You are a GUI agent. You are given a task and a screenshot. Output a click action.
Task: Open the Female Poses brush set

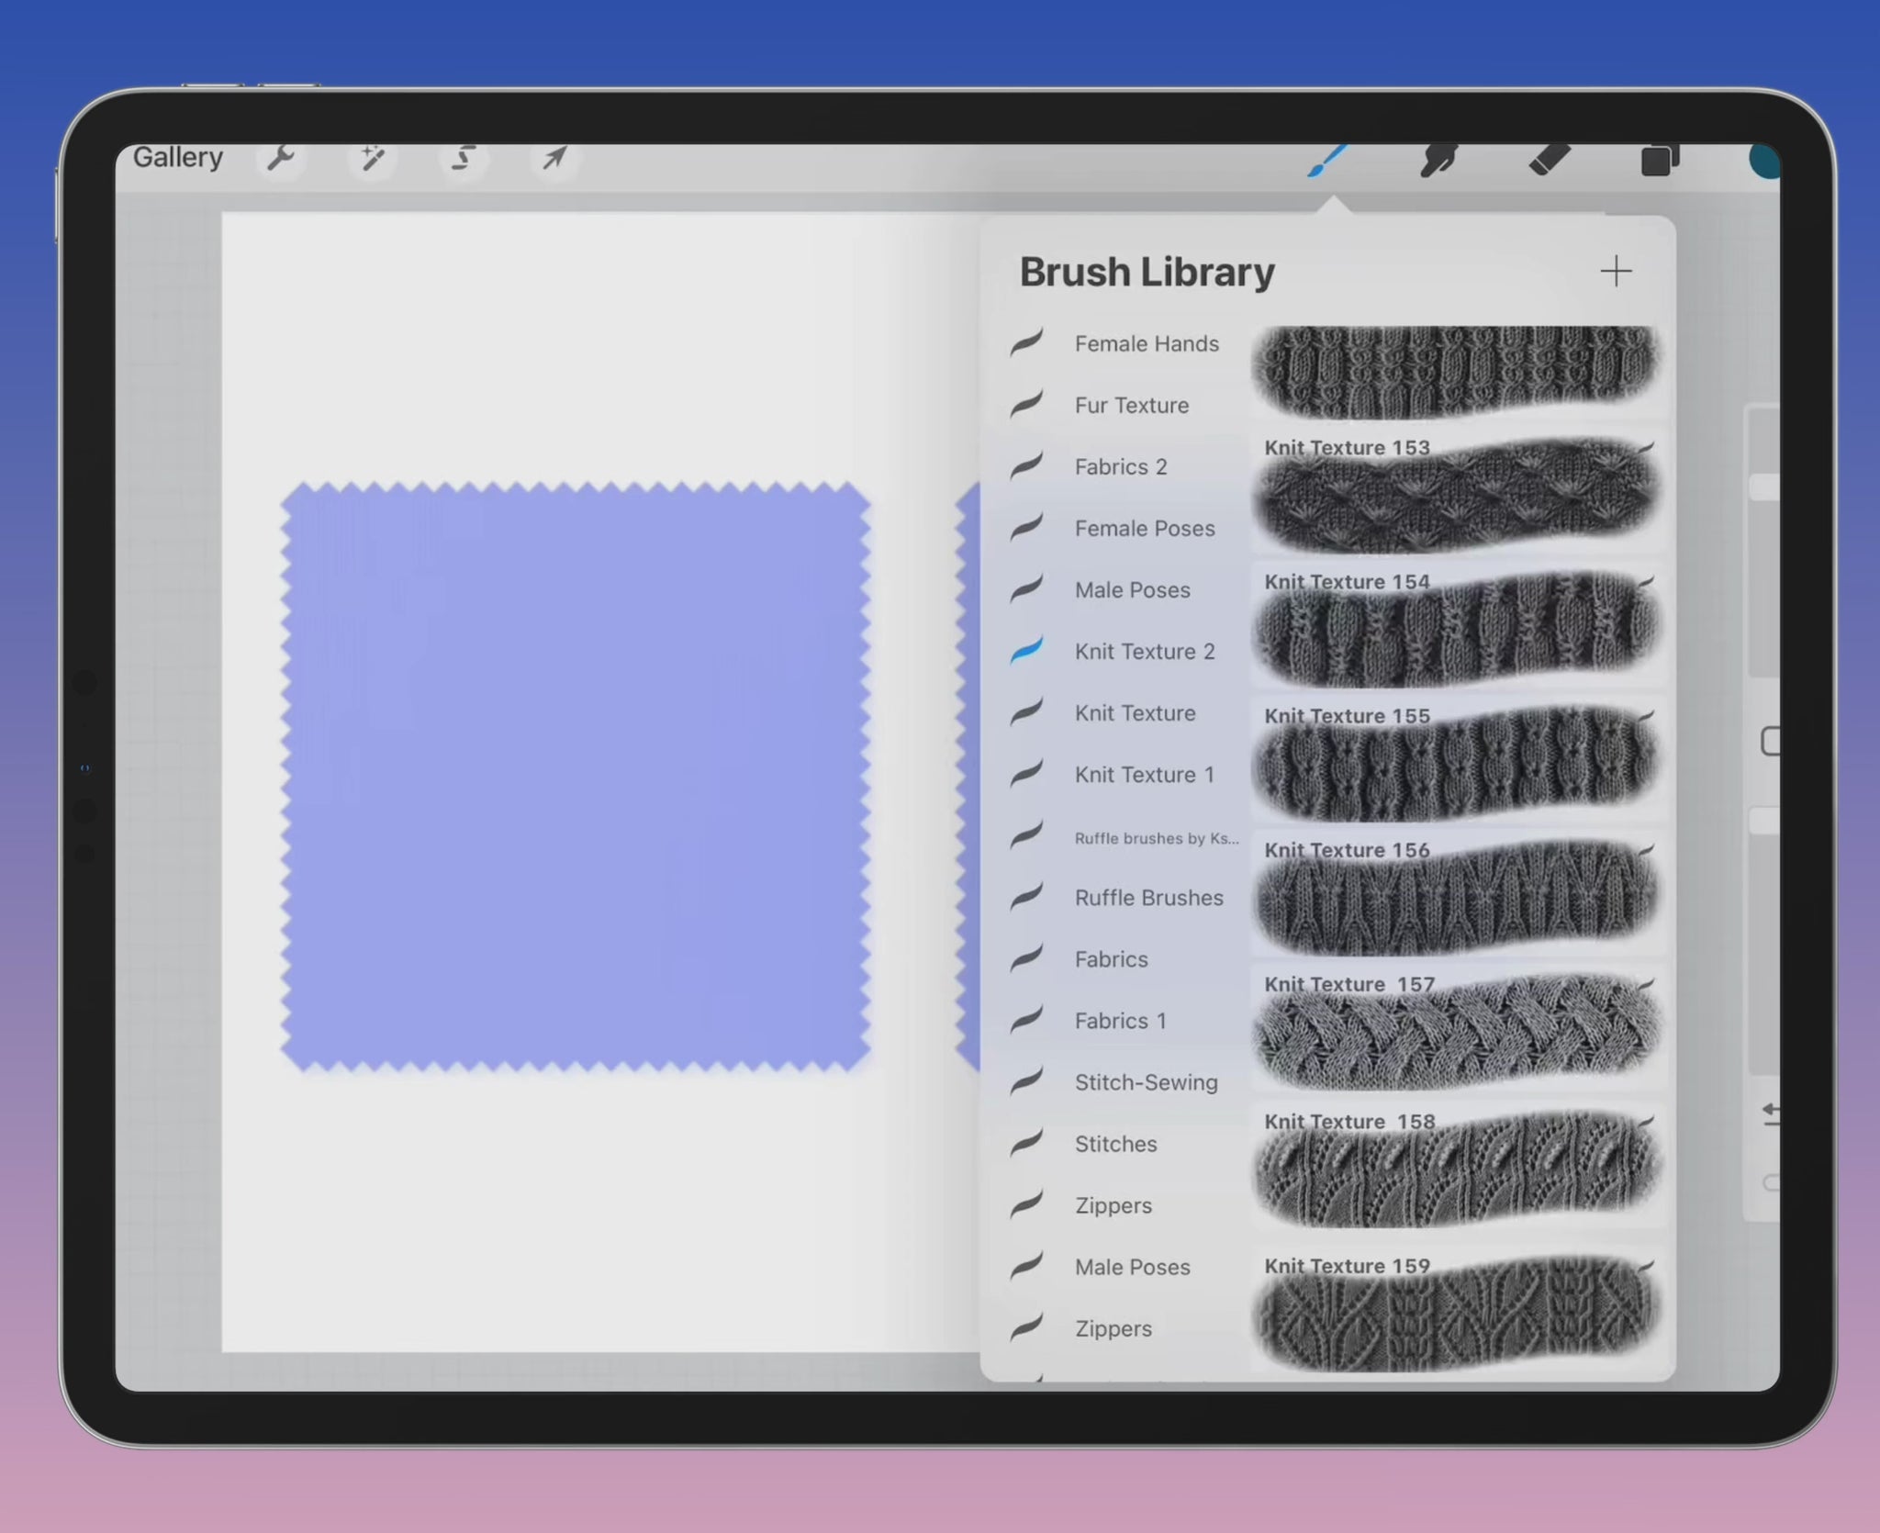(x=1144, y=529)
